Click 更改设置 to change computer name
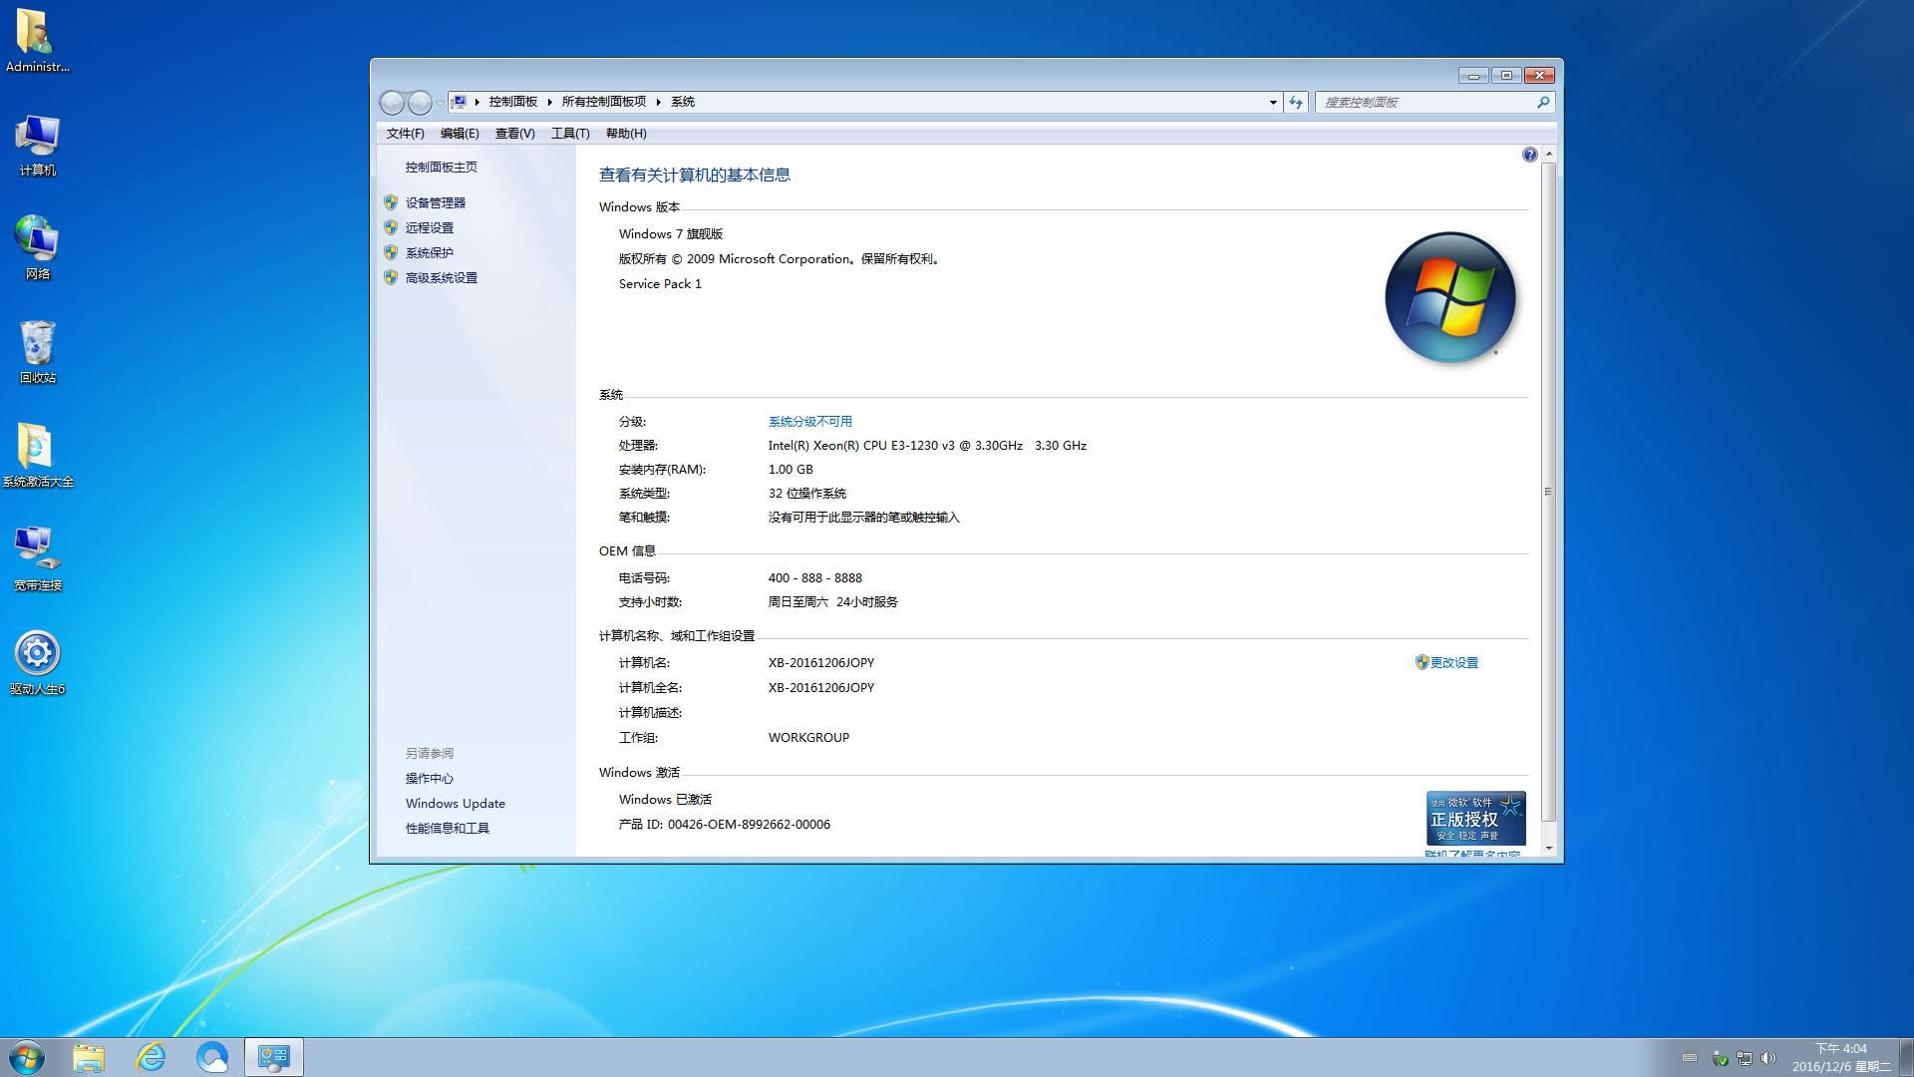This screenshot has height=1077, width=1914. tap(1453, 661)
